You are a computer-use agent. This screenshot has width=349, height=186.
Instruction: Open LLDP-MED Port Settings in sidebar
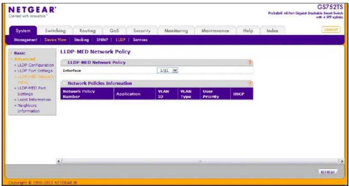[31, 91]
